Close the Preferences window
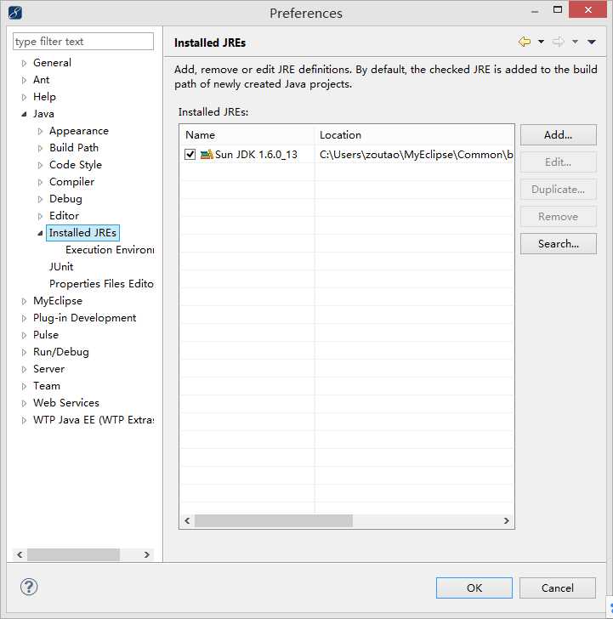The height and width of the screenshot is (619, 613). point(587,9)
